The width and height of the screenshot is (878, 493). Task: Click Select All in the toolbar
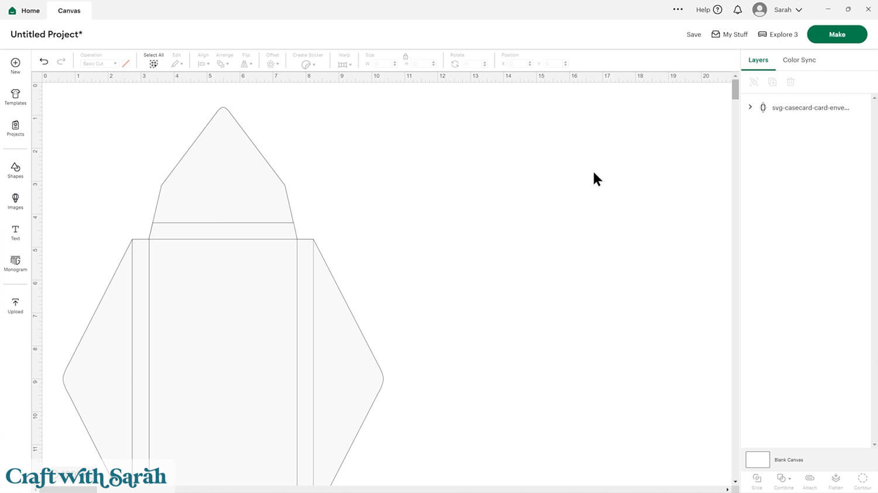(x=153, y=60)
